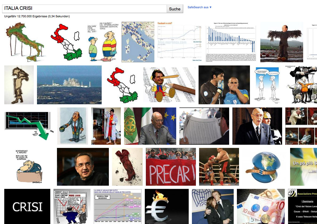
Task: Open the Facebook in crisi graph thumbnail
Action: click(180, 42)
